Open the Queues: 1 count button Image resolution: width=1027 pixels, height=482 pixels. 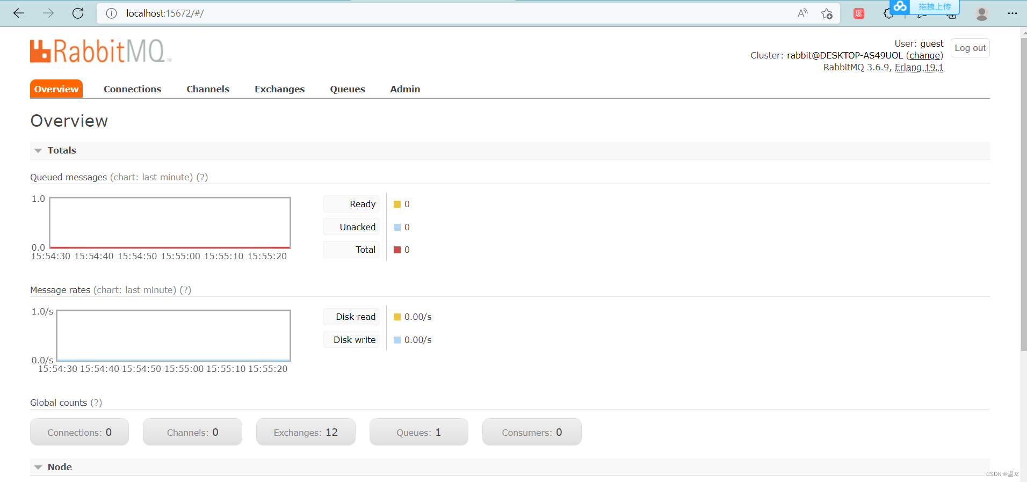pos(419,432)
